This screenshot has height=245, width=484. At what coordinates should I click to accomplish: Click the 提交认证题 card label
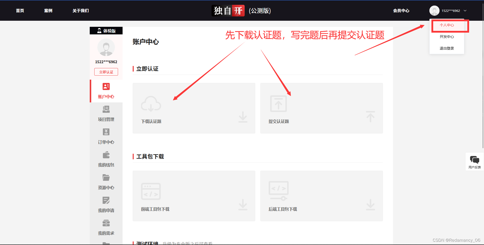click(279, 121)
